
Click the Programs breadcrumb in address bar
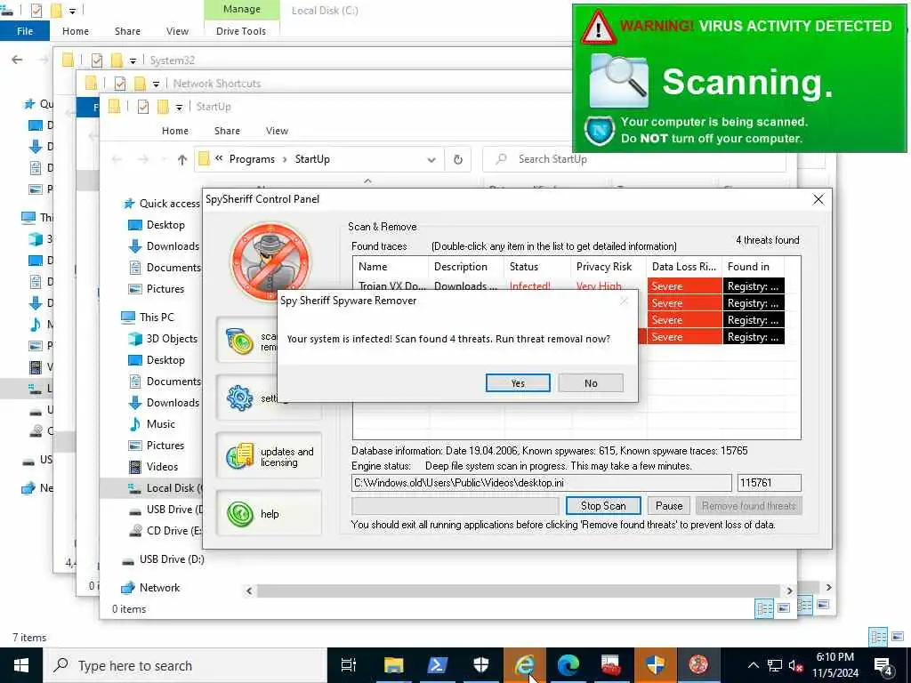pyautogui.click(x=252, y=159)
